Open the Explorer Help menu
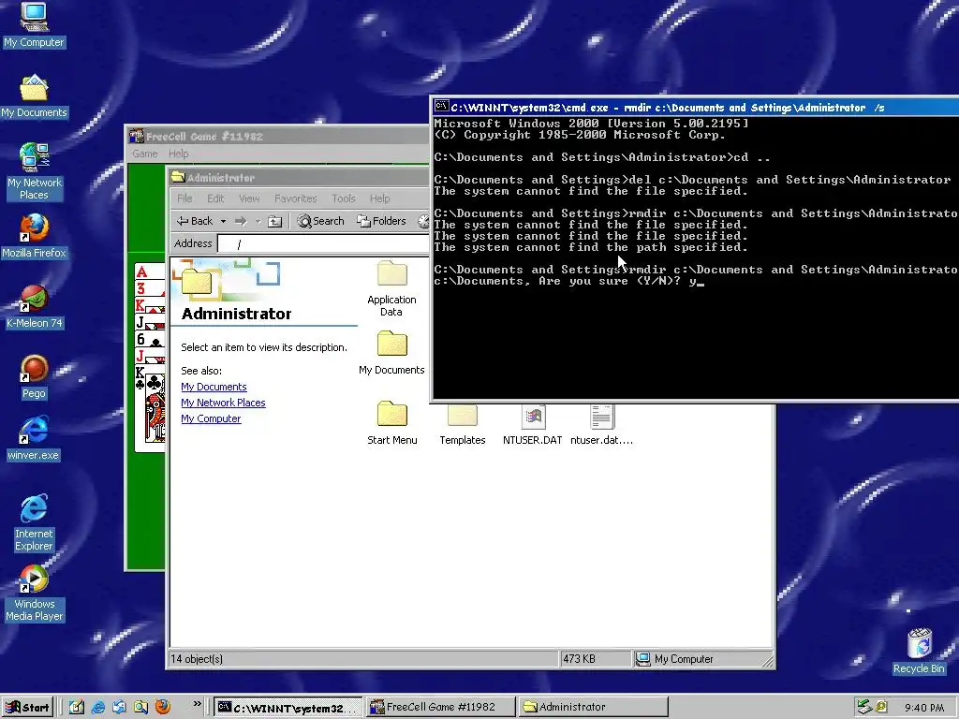 point(379,198)
